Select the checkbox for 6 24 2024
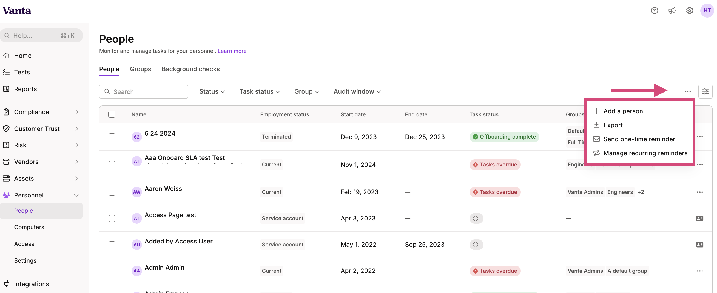Image resolution: width=717 pixels, height=293 pixels. pyautogui.click(x=112, y=137)
